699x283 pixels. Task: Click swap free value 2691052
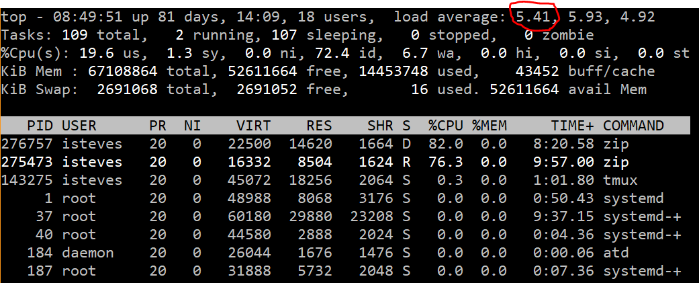(267, 89)
